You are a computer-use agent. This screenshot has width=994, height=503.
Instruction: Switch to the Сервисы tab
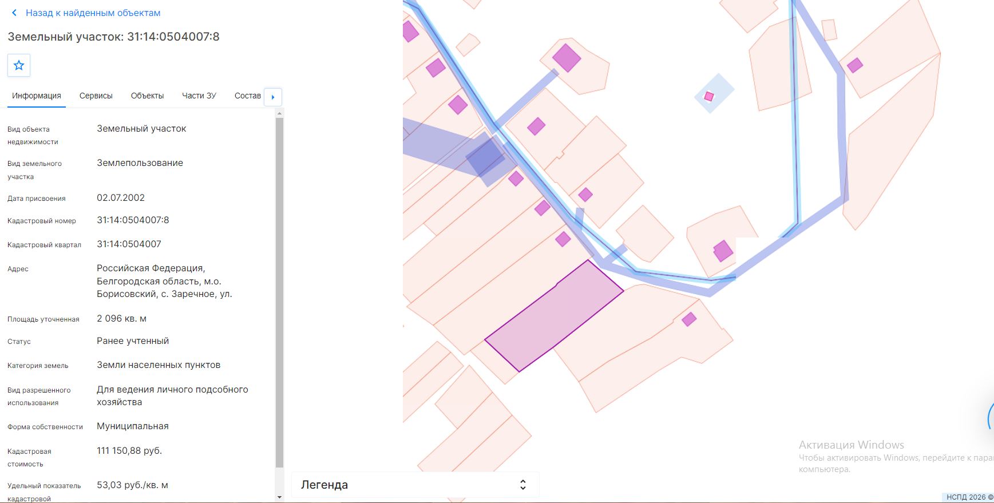click(96, 96)
